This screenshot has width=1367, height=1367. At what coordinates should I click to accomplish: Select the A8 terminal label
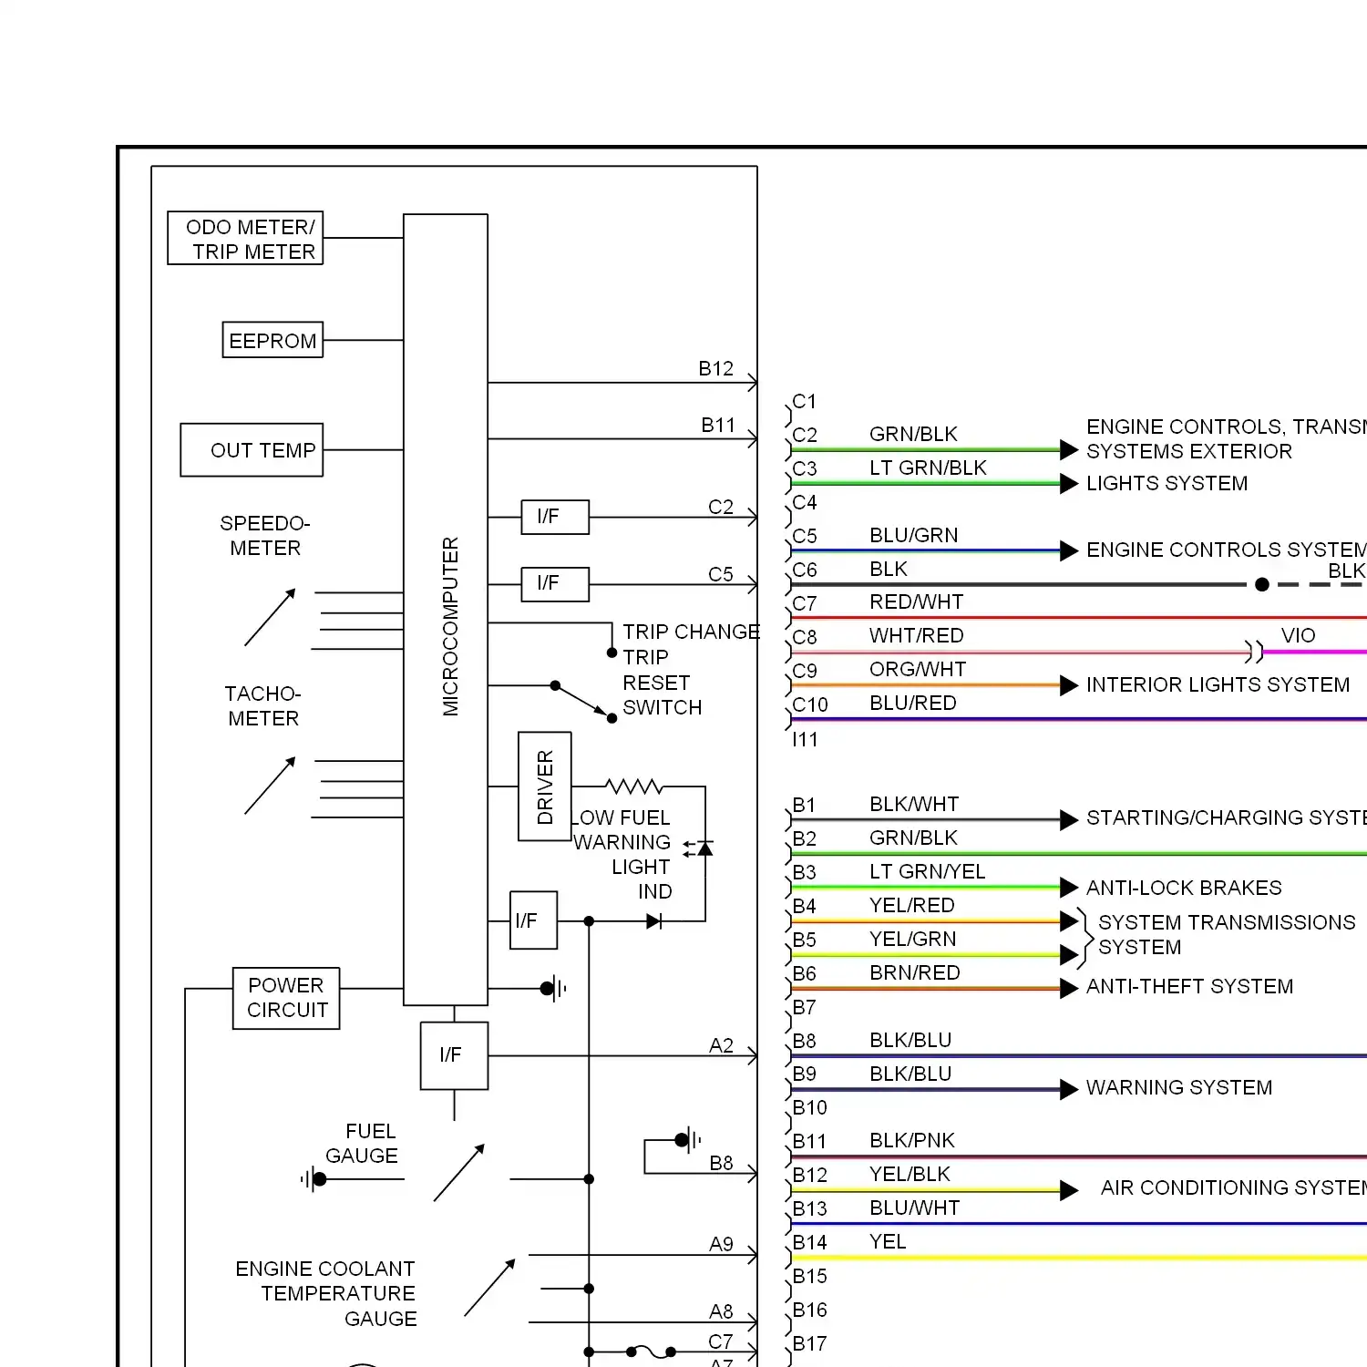pyautogui.click(x=721, y=1311)
